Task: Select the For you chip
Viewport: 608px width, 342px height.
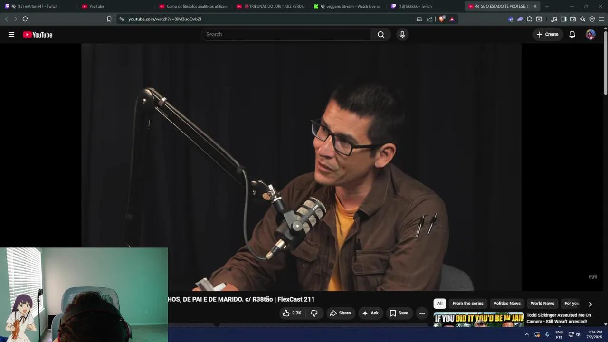Action: [x=571, y=304]
